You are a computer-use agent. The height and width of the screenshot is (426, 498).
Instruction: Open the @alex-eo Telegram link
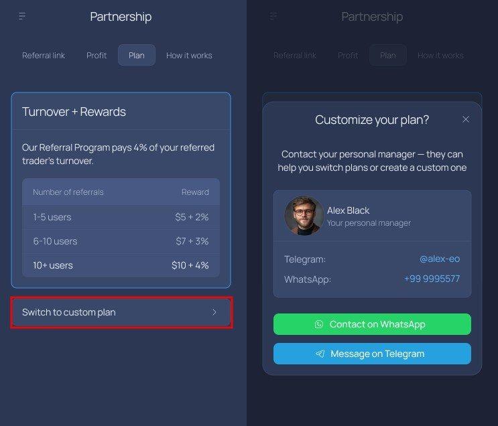(440, 259)
